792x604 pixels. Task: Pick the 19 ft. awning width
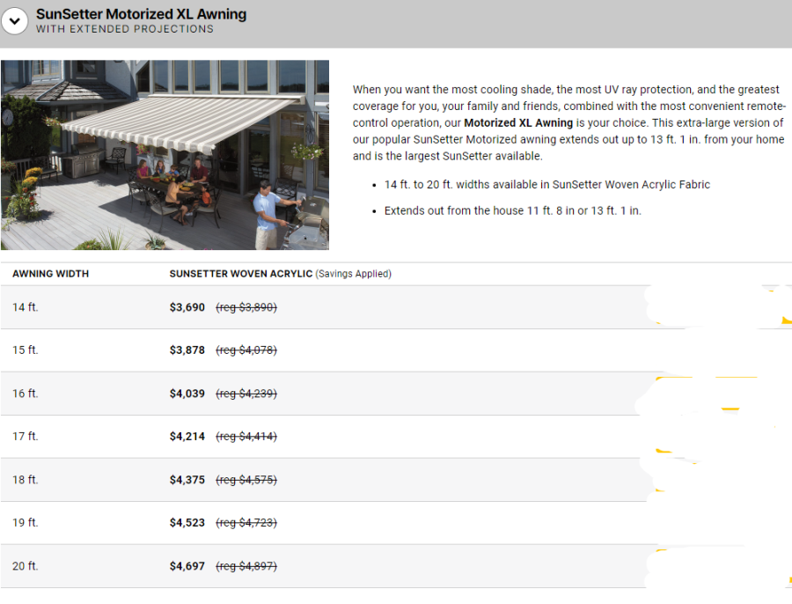pos(26,523)
